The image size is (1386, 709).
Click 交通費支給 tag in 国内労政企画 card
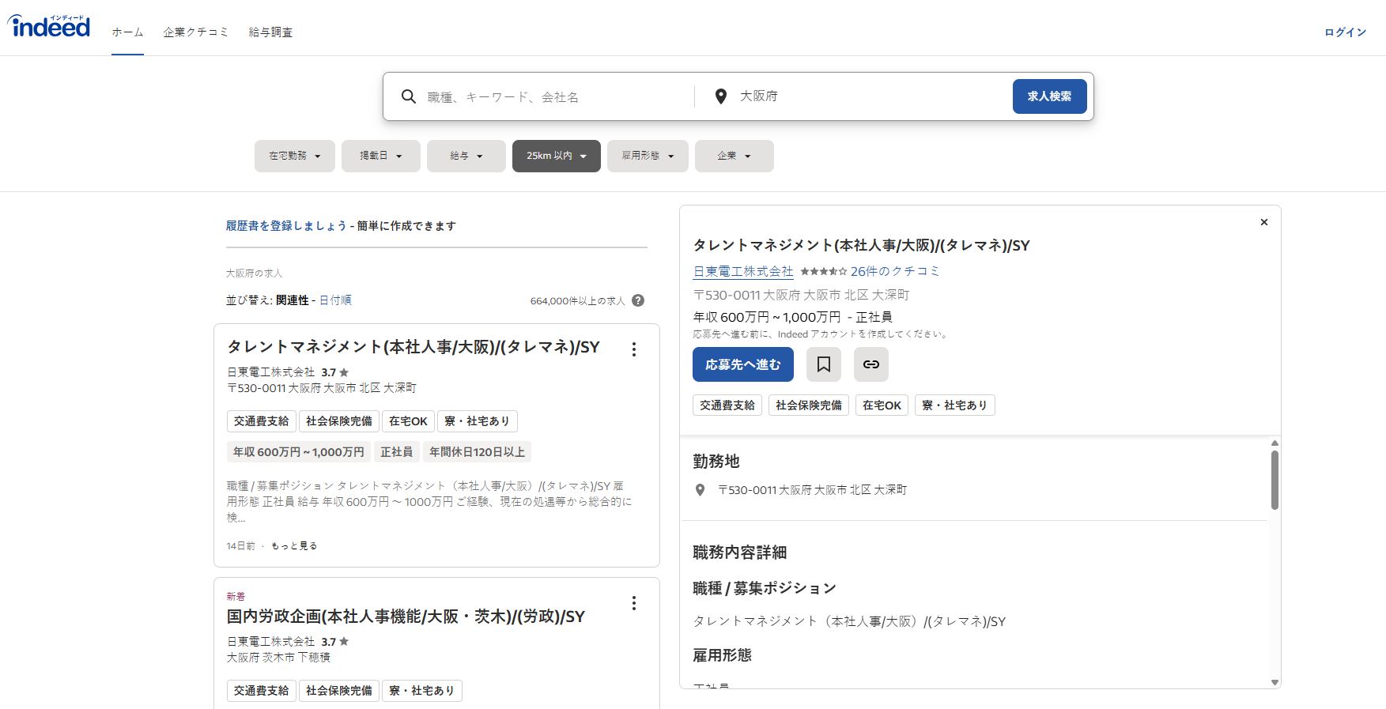click(x=262, y=691)
